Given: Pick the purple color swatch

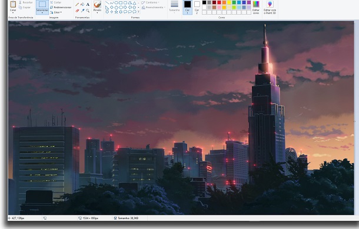Looking at the screenshot, I should (x=249, y=2).
